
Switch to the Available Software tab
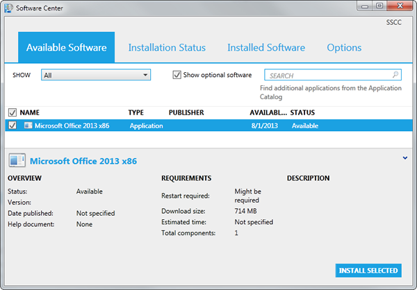pyautogui.click(x=67, y=47)
